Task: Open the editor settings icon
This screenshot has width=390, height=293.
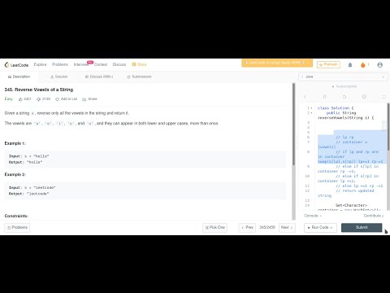Action: 364,97
